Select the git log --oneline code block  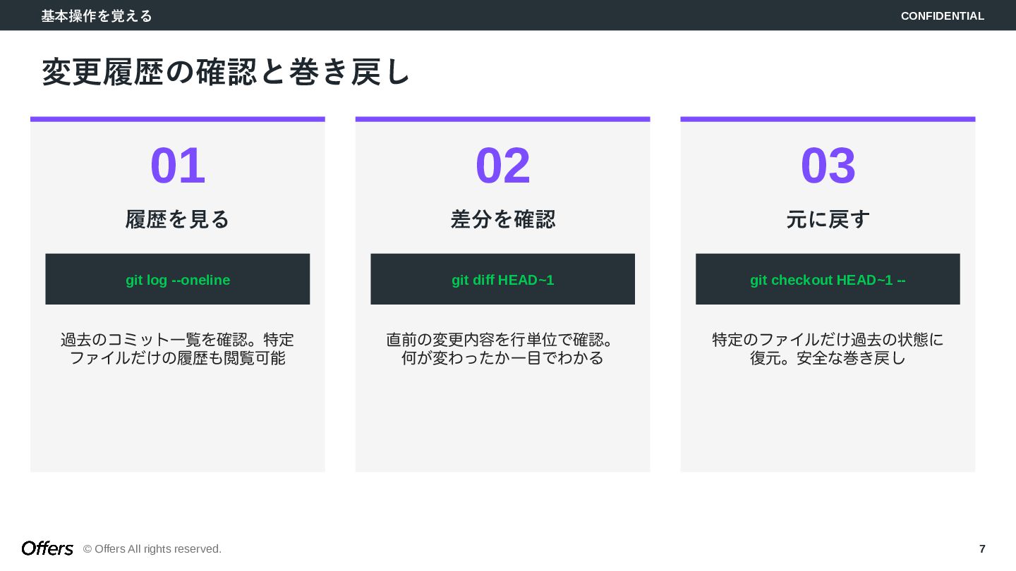(x=178, y=279)
